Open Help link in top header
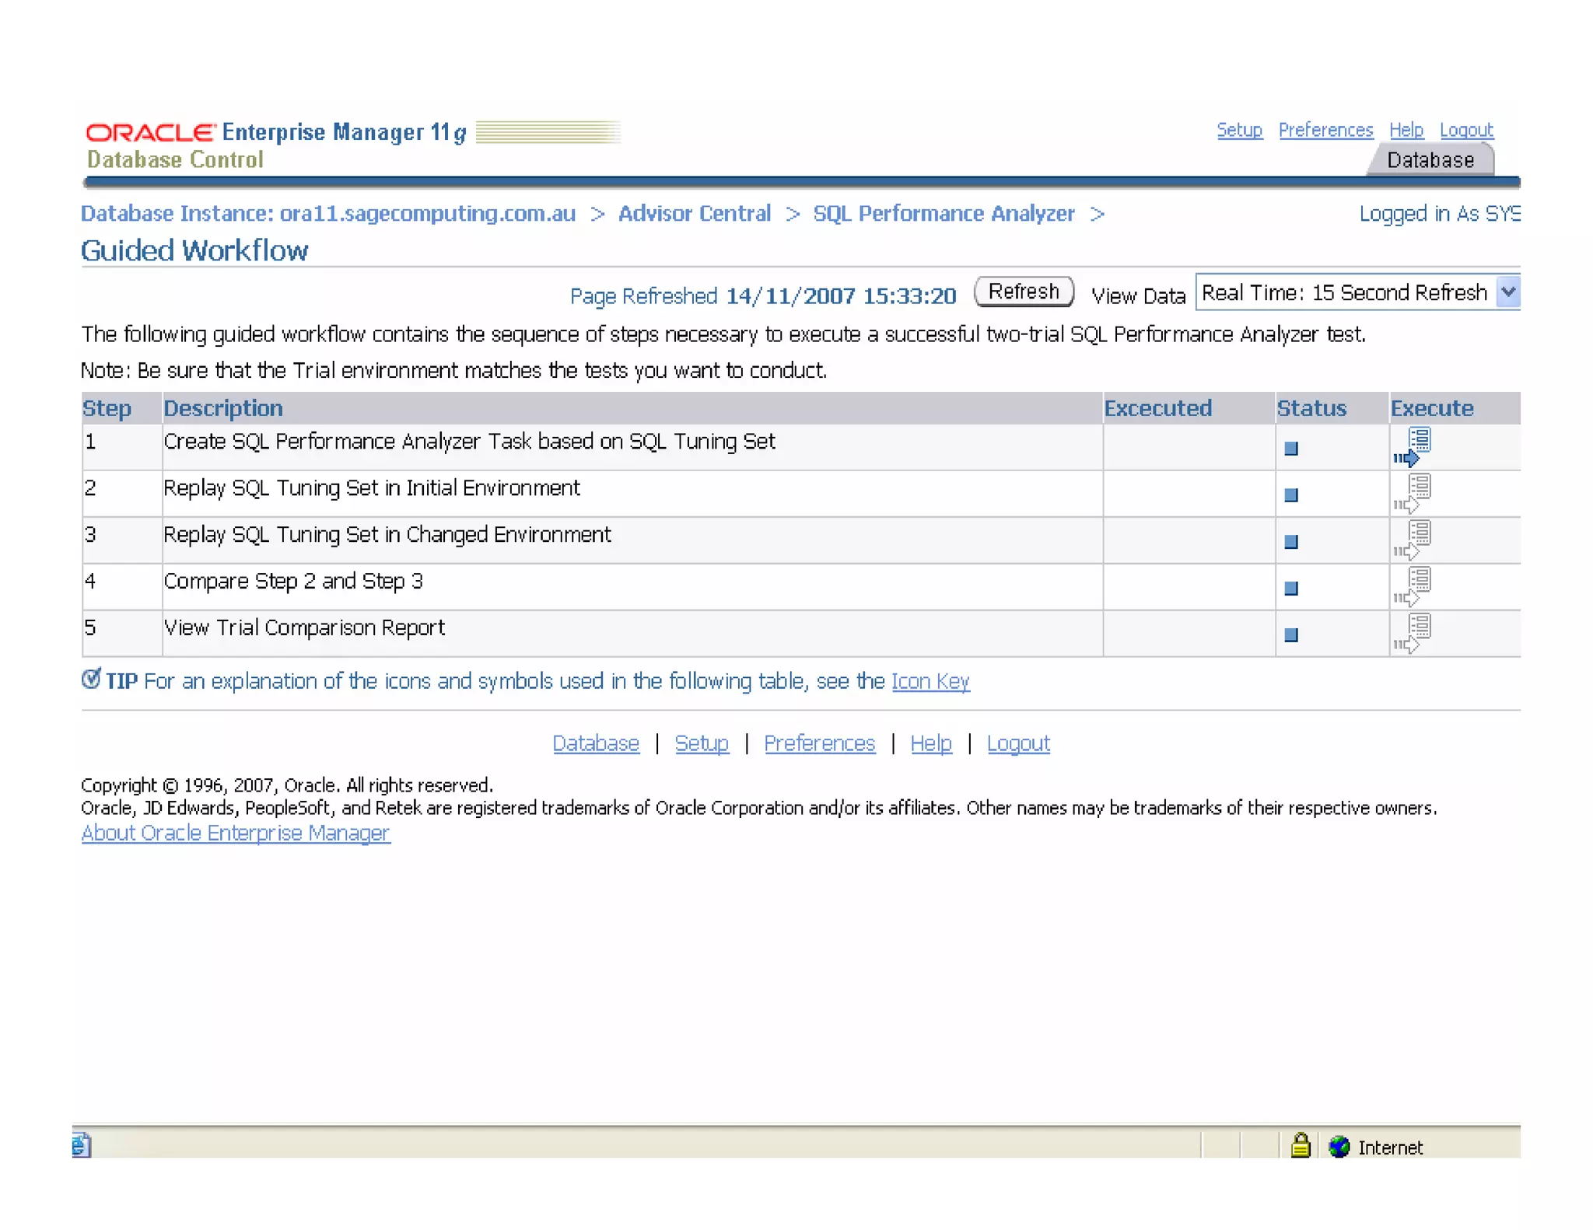Image resolution: width=1593 pixels, height=1230 pixels. (1406, 130)
